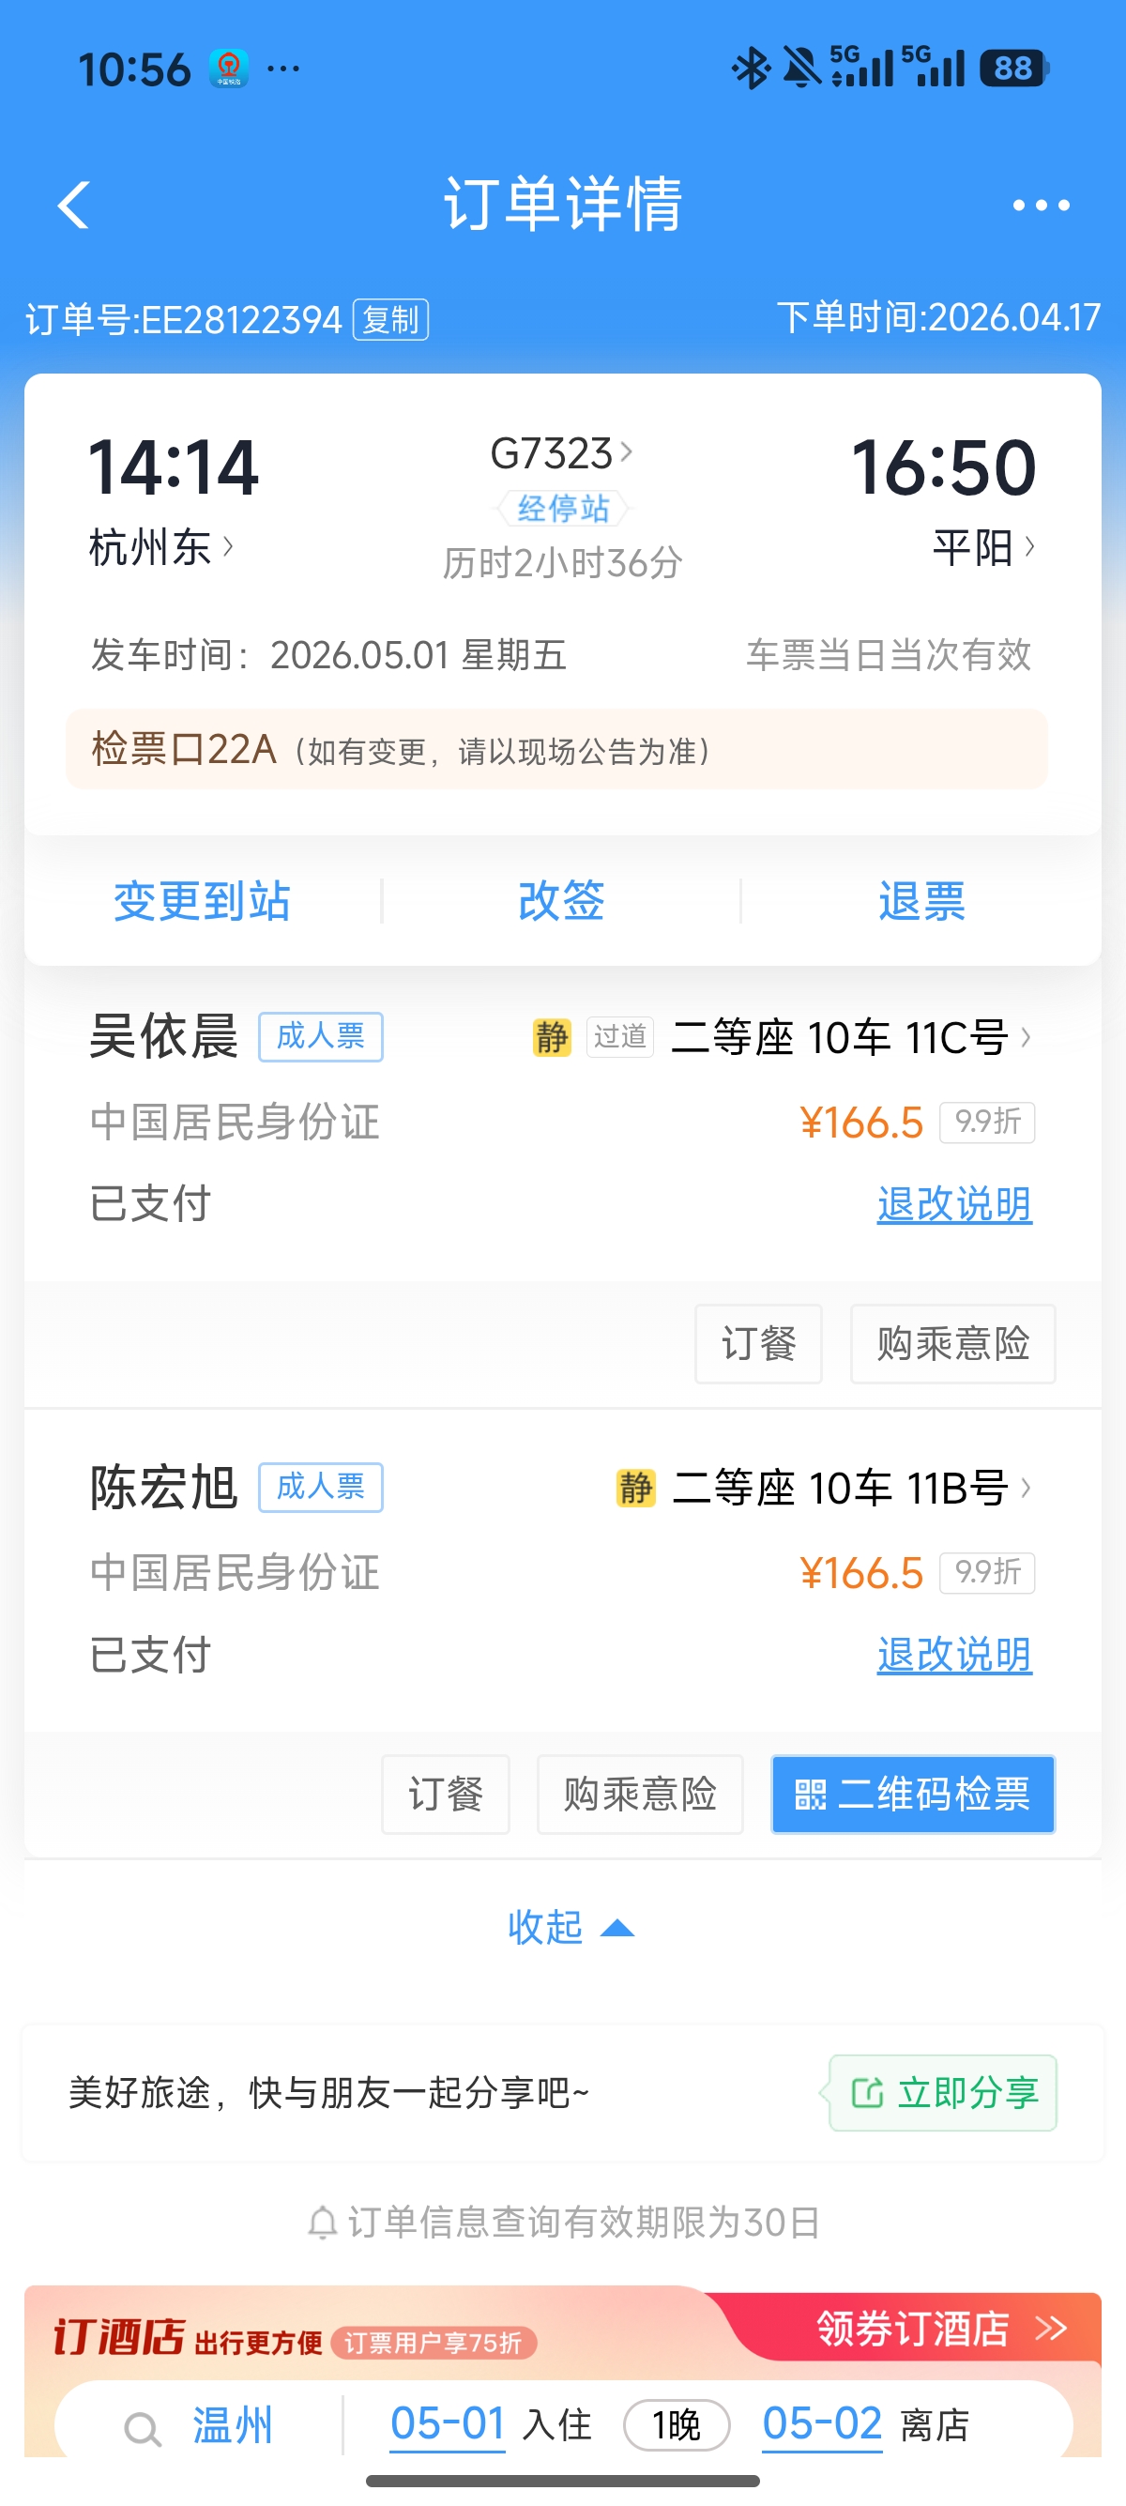Expand 杭州东 departure station info
1126x2506 pixels.
click(161, 548)
